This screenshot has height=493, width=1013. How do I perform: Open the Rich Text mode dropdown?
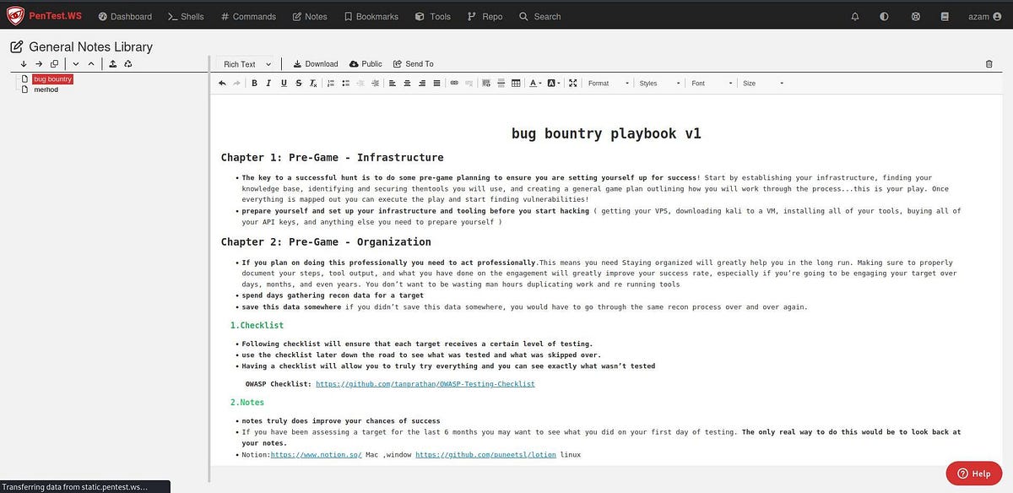tap(246, 63)
